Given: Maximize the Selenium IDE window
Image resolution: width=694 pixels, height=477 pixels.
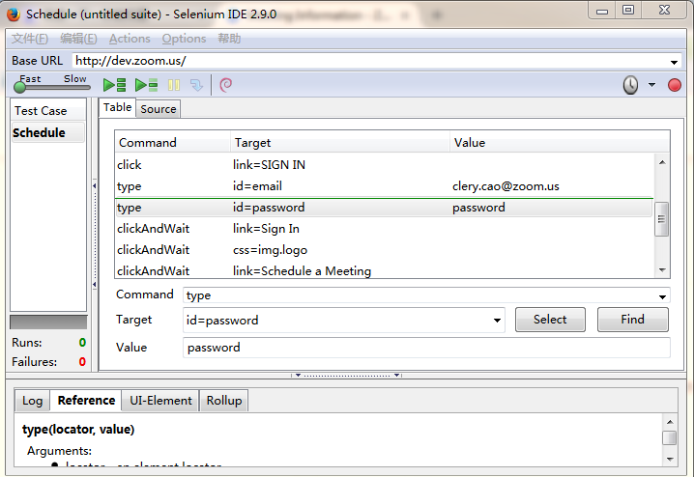Looking at the screenshot, I should [x=628, y=10].
